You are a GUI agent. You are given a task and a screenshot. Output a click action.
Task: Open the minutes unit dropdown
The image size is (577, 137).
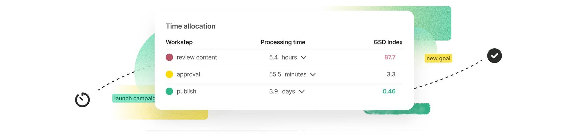[313, 75]
